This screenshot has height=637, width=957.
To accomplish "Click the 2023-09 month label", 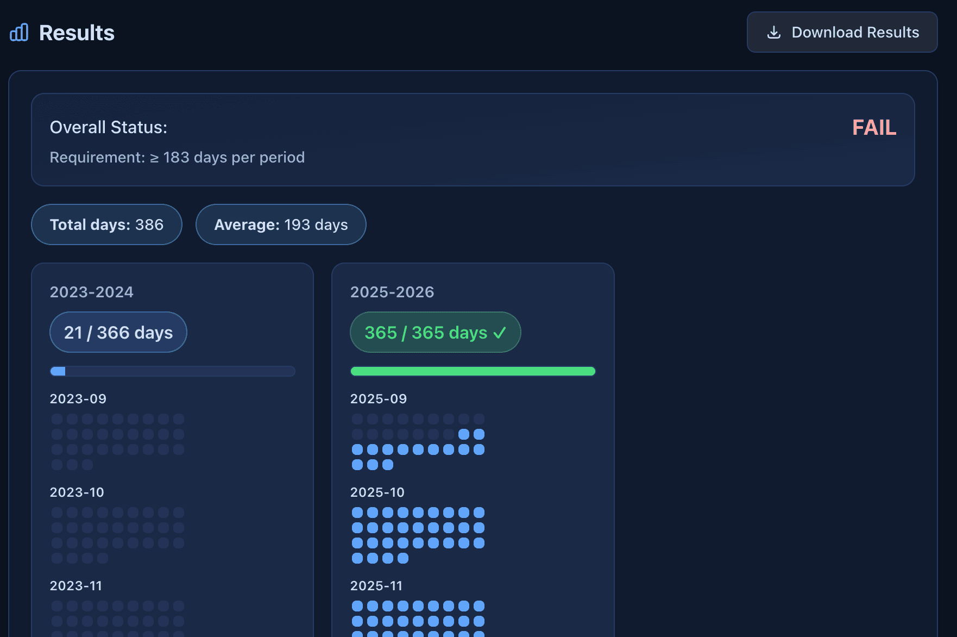I will tap(78, 398).
